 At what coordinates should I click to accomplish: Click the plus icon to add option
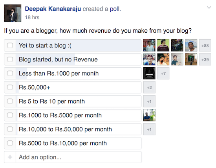(x=10, y=157)
